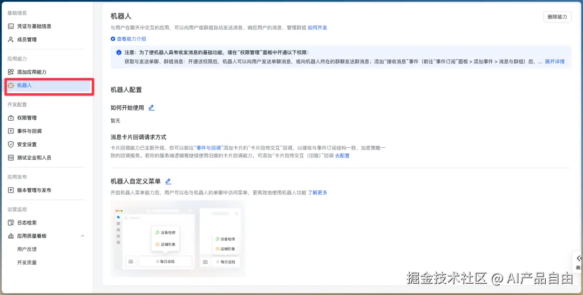The image size is (583, 295).
Task: Open the 事件与回调 link in the description
Action: (x=208, y=148)
